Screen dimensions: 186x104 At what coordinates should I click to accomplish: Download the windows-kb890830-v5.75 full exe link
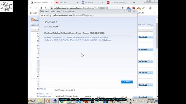point(76,38)
